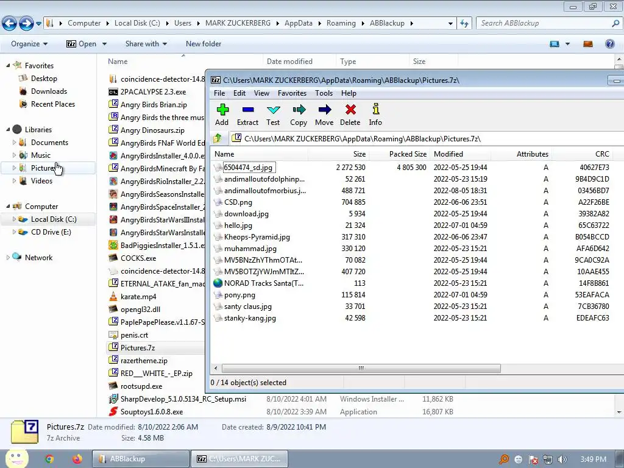Click Firefox icon on the taskbar
This screenshot has height=468, width=624.
coord(77,459)
